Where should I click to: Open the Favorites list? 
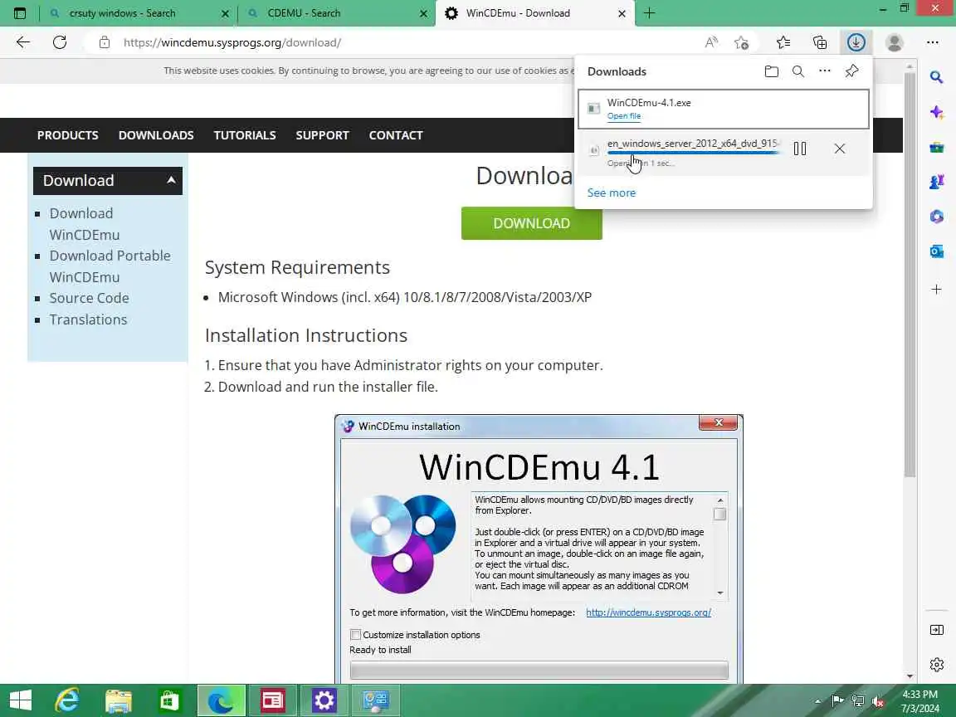[783, 42]
